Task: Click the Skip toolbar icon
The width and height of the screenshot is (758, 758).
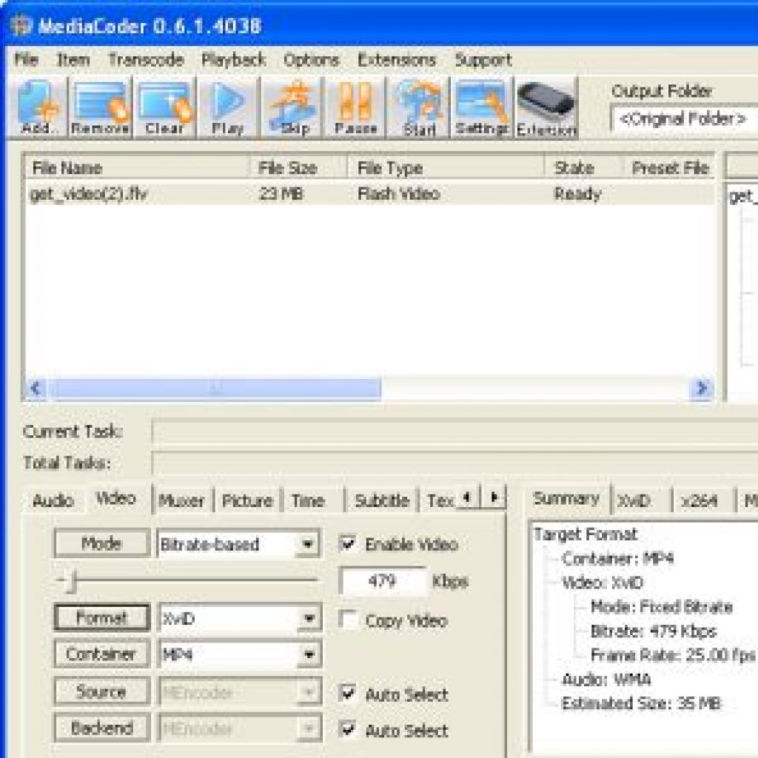Action: pos(293,108)
